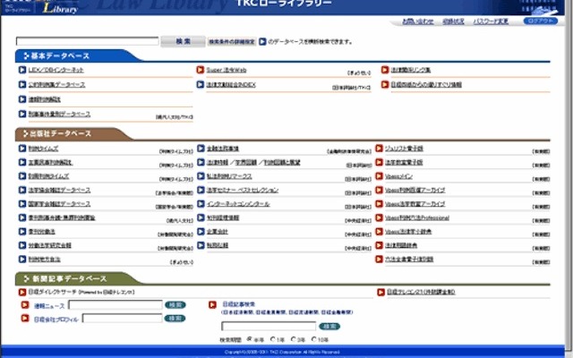Open the Vpass判例六法Professional link

tap(417, 217)
